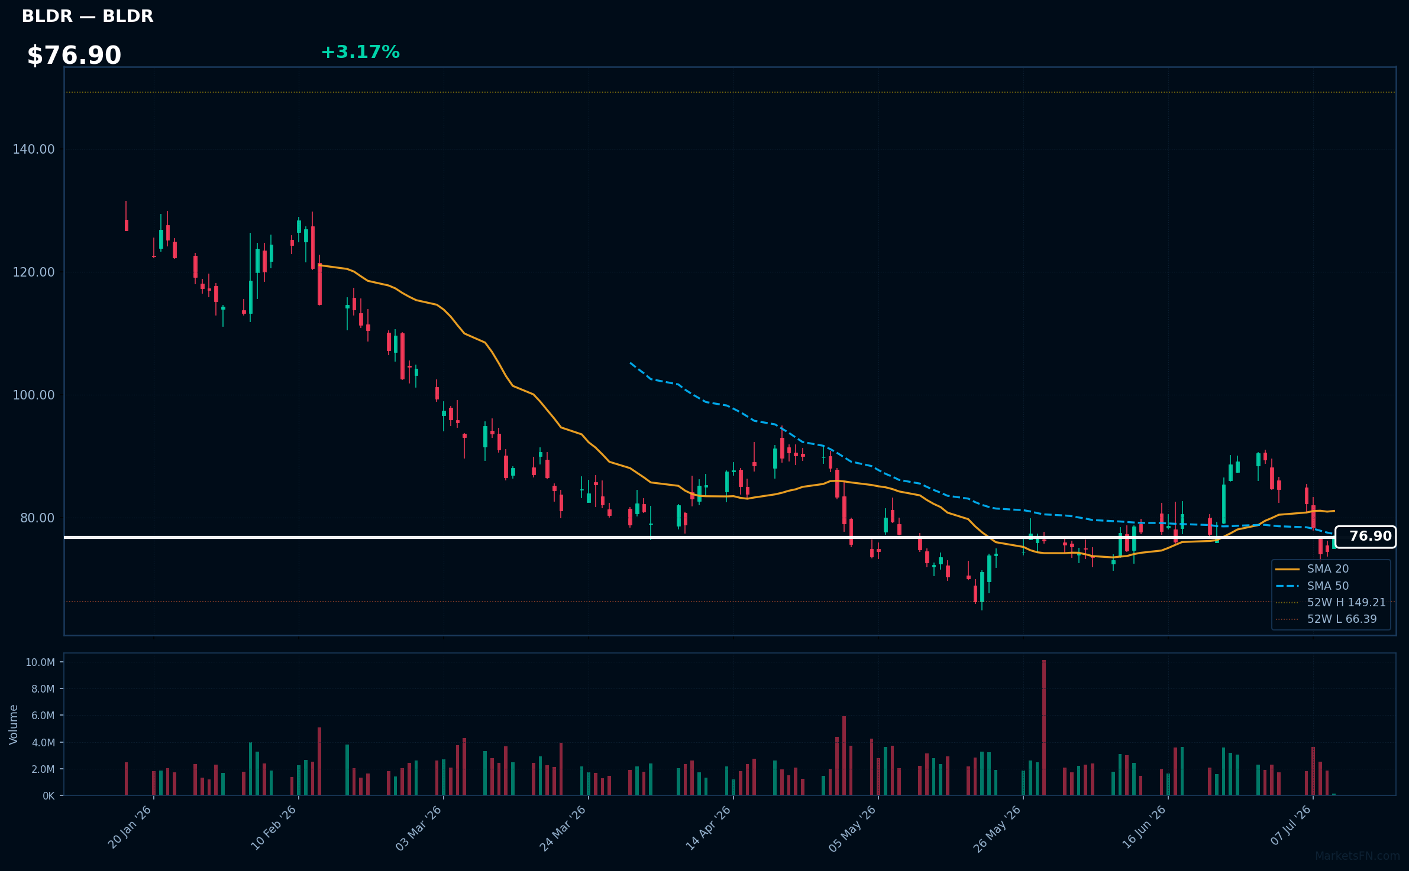Screen dimensions: 1409x871
Task: Select SMA 50 legend entry
Action: (1313, 586)
